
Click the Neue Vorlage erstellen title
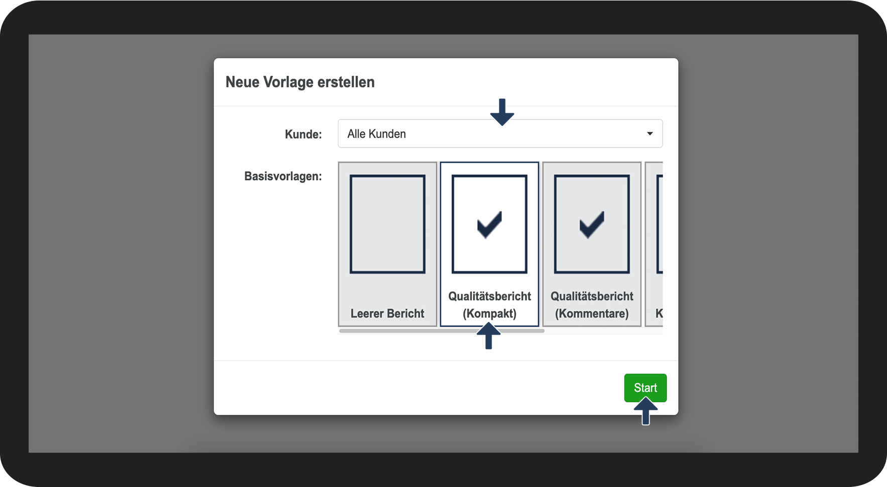(300, 82)
